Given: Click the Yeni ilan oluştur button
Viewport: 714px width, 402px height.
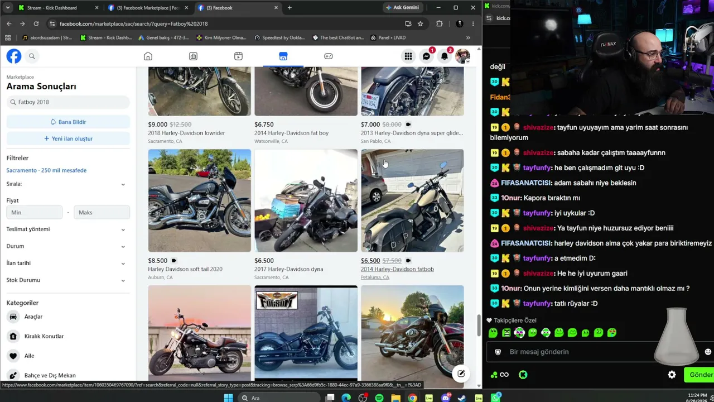Looking at the screenshot, I should pos(68,138).
